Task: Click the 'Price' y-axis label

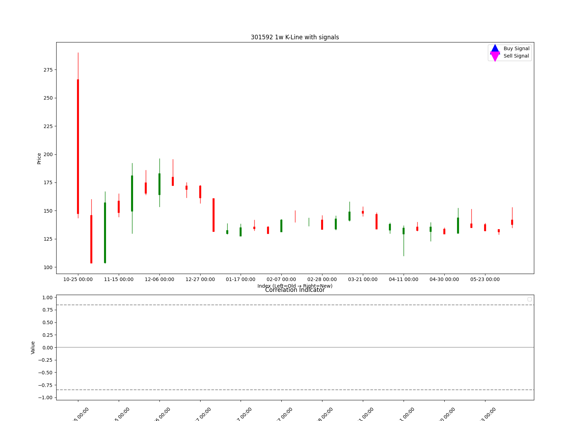Action: click(39, 159)
